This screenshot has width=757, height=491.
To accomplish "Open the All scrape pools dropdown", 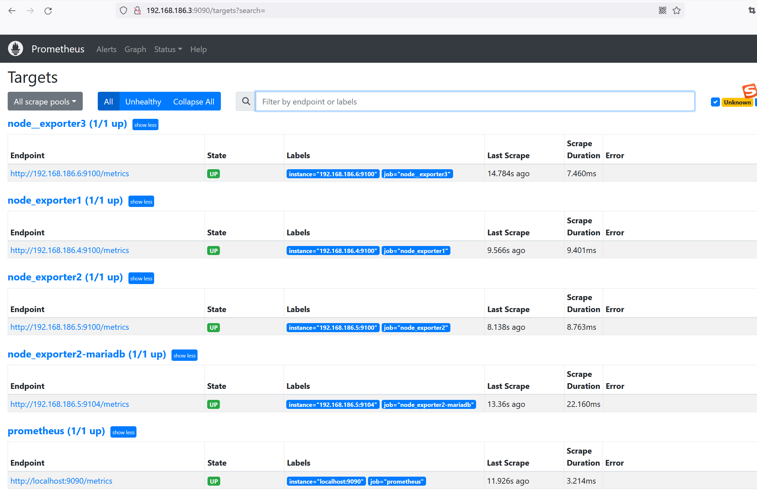I will click(x=45, y=101).
